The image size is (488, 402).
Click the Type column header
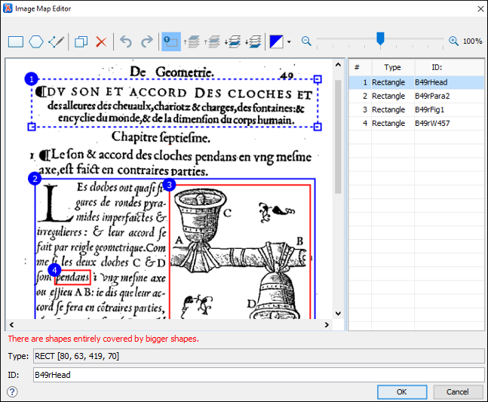tap(392, 68)
